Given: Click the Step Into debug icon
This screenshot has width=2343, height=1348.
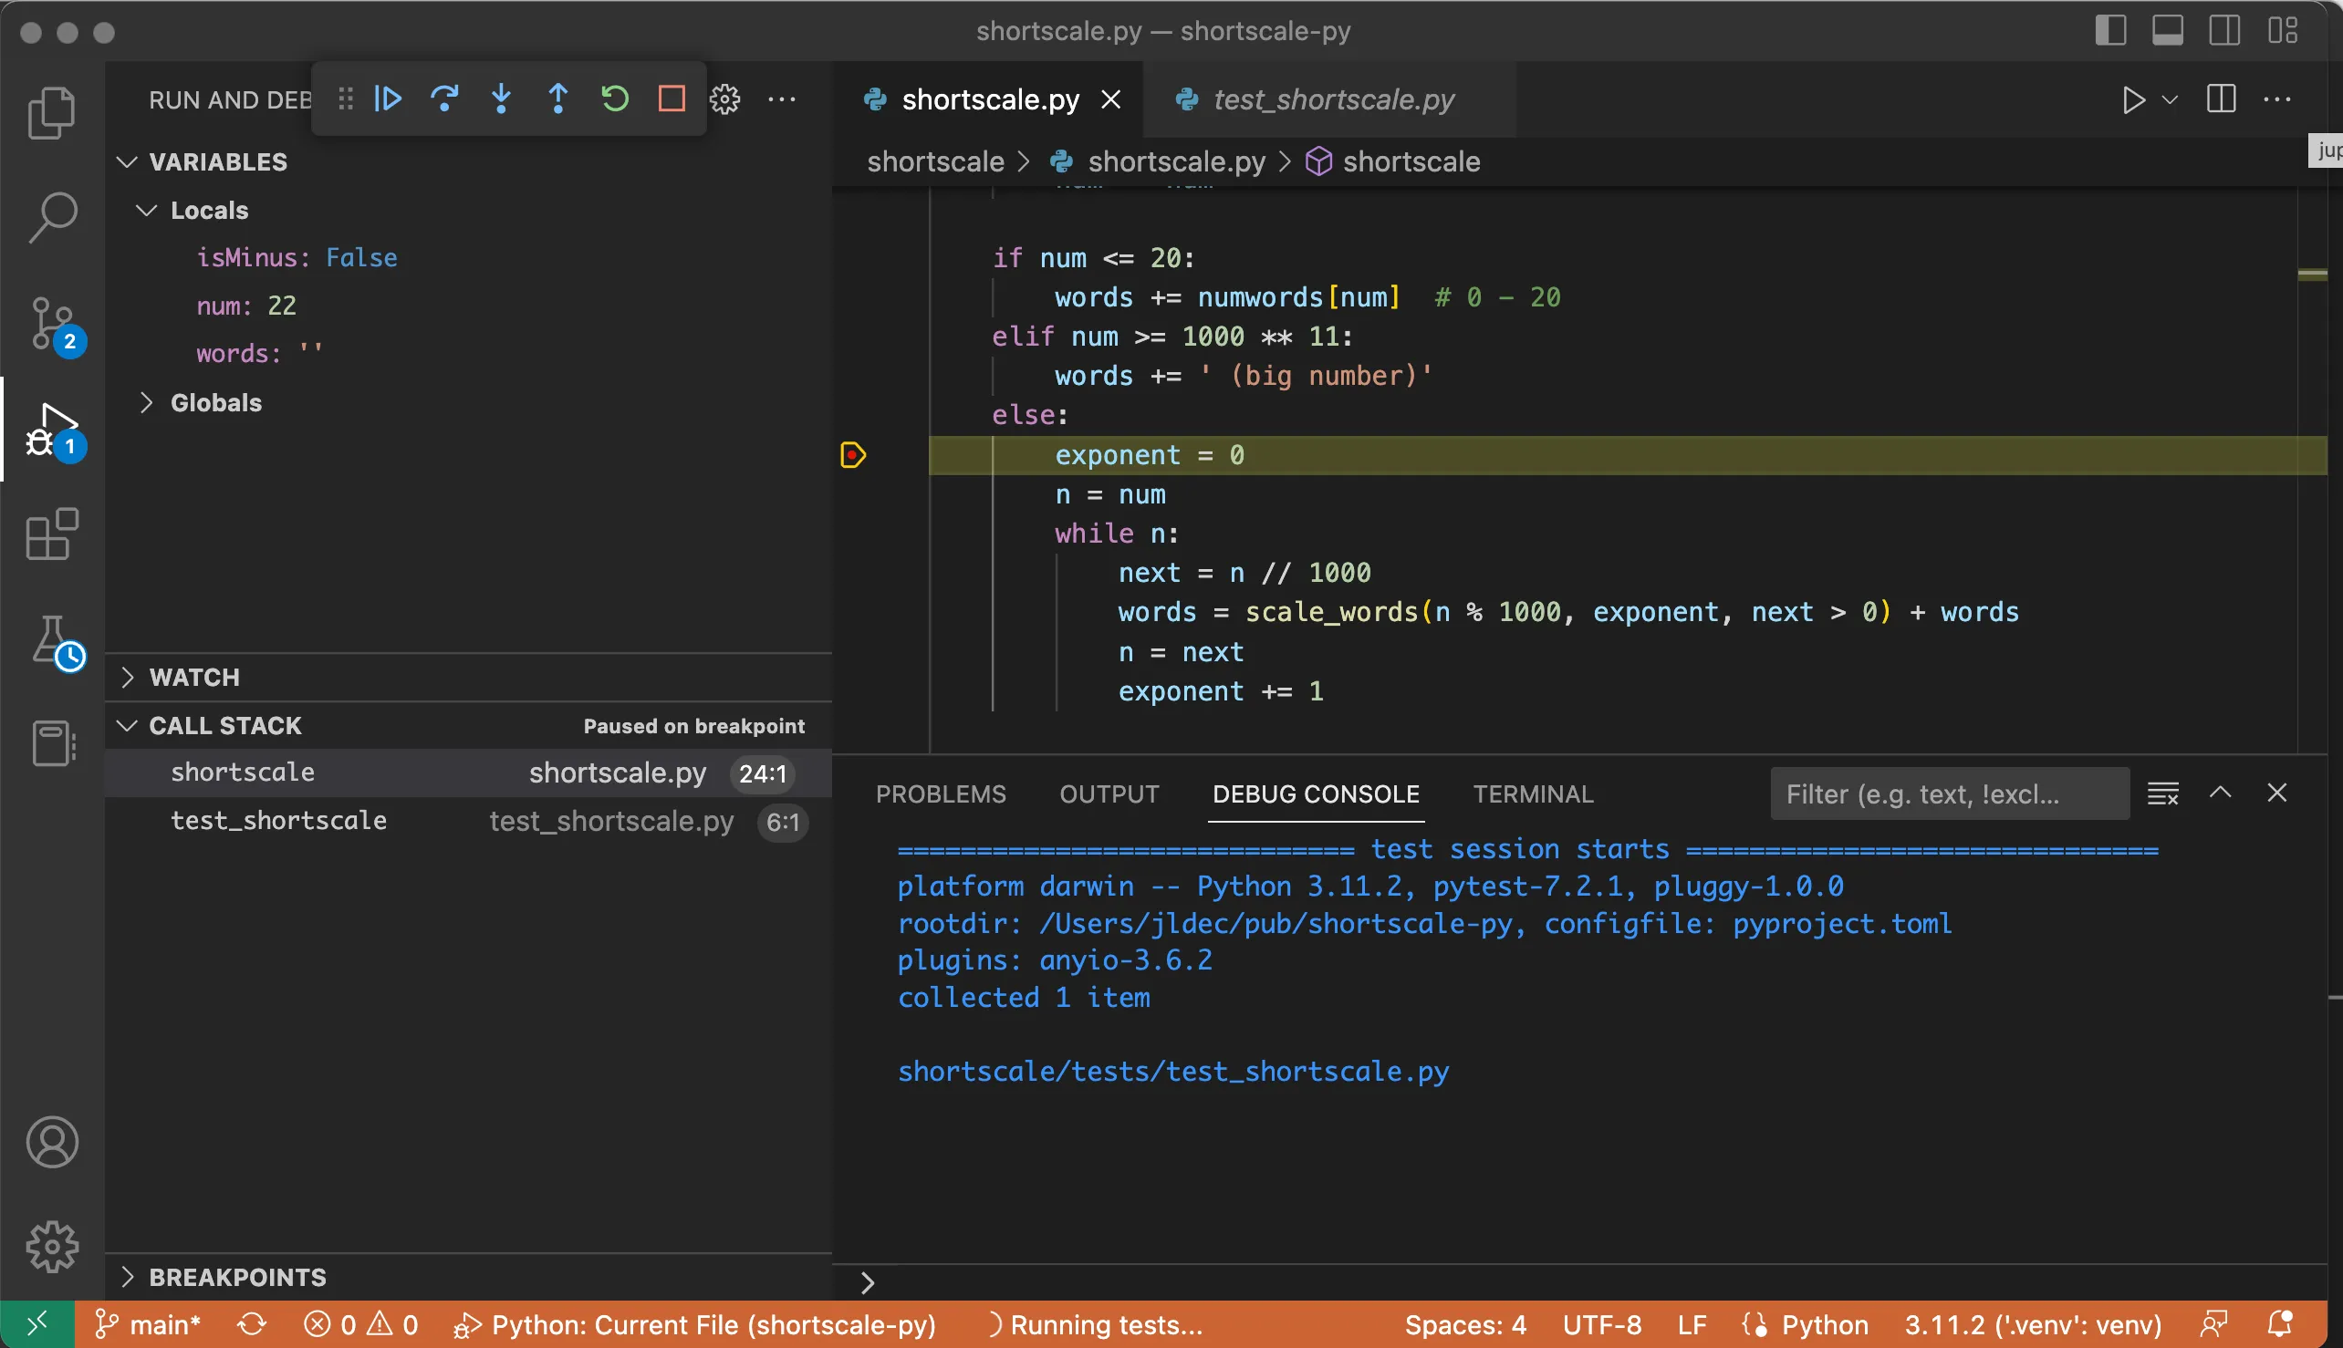Looking at the screenshot, I should (x=501, y=99).
